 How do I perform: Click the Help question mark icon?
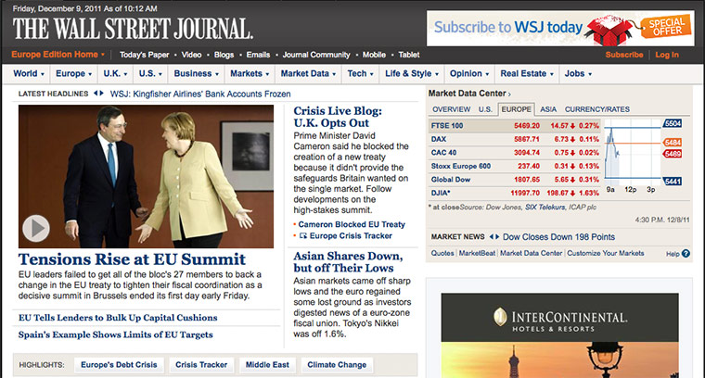686,253
